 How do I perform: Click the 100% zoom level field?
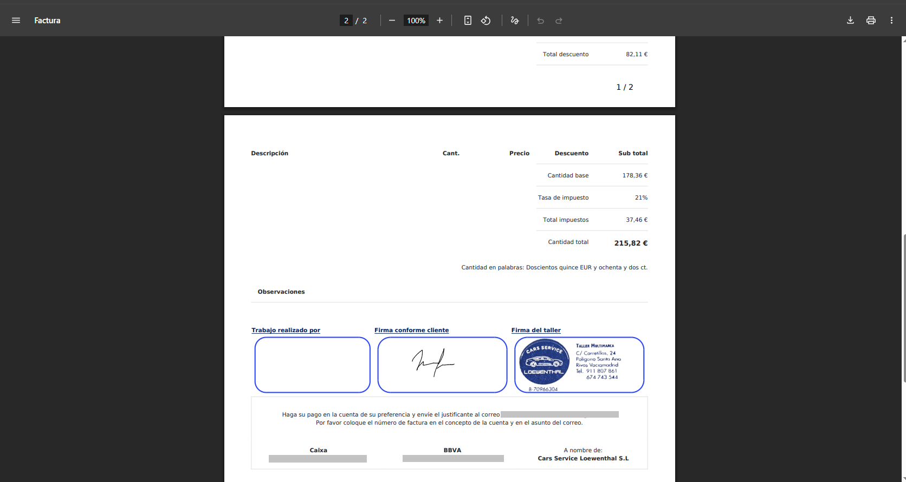click(x=416, y=21)
